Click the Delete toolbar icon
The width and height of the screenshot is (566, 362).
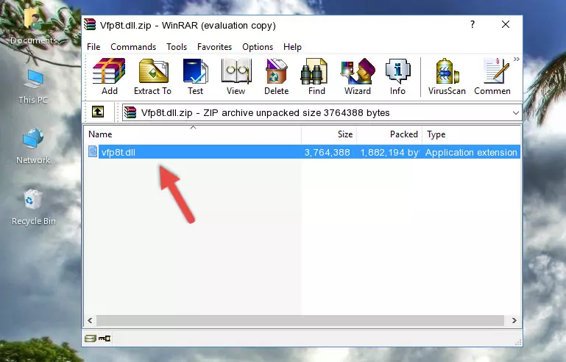coord(277,76)
